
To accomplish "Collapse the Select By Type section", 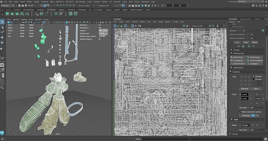I will (231, 53).
